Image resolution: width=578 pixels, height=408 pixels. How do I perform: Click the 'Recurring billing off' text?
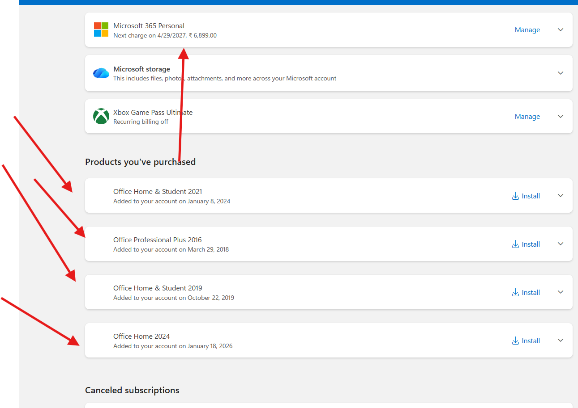click(x=141, y=122)
